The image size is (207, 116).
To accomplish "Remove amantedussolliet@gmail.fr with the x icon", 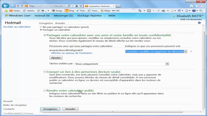I will pos(191,52).
